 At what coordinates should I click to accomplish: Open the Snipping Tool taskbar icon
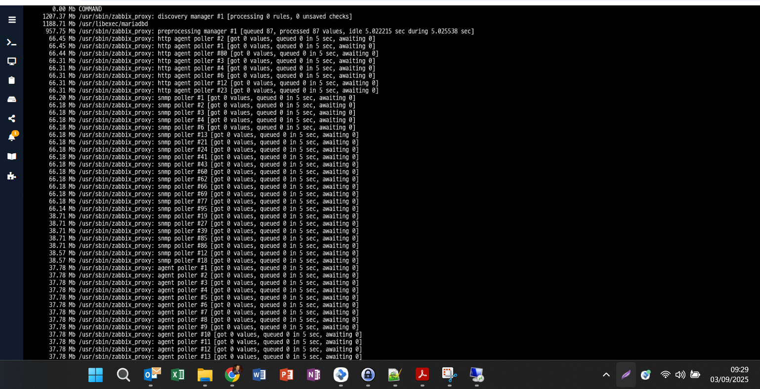tap(449, 375)
